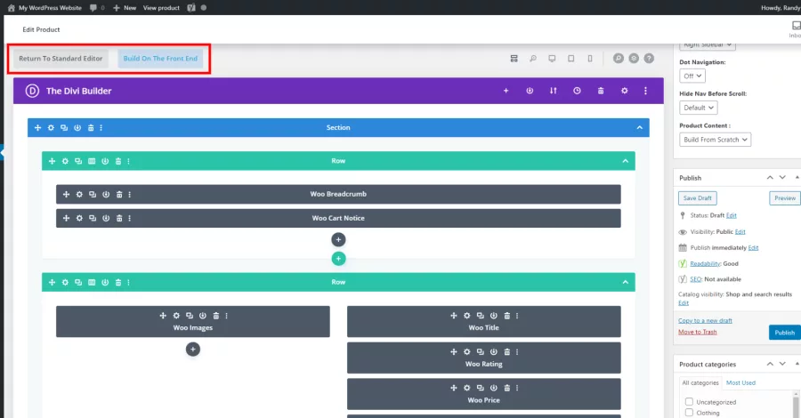The image size is (801, 418).
Task: Check the Uncategorized category checkbox
Action: 689,402
